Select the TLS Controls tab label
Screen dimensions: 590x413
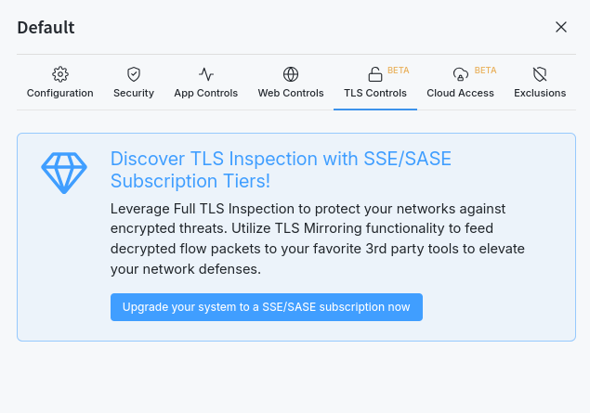tap(375, 93)
